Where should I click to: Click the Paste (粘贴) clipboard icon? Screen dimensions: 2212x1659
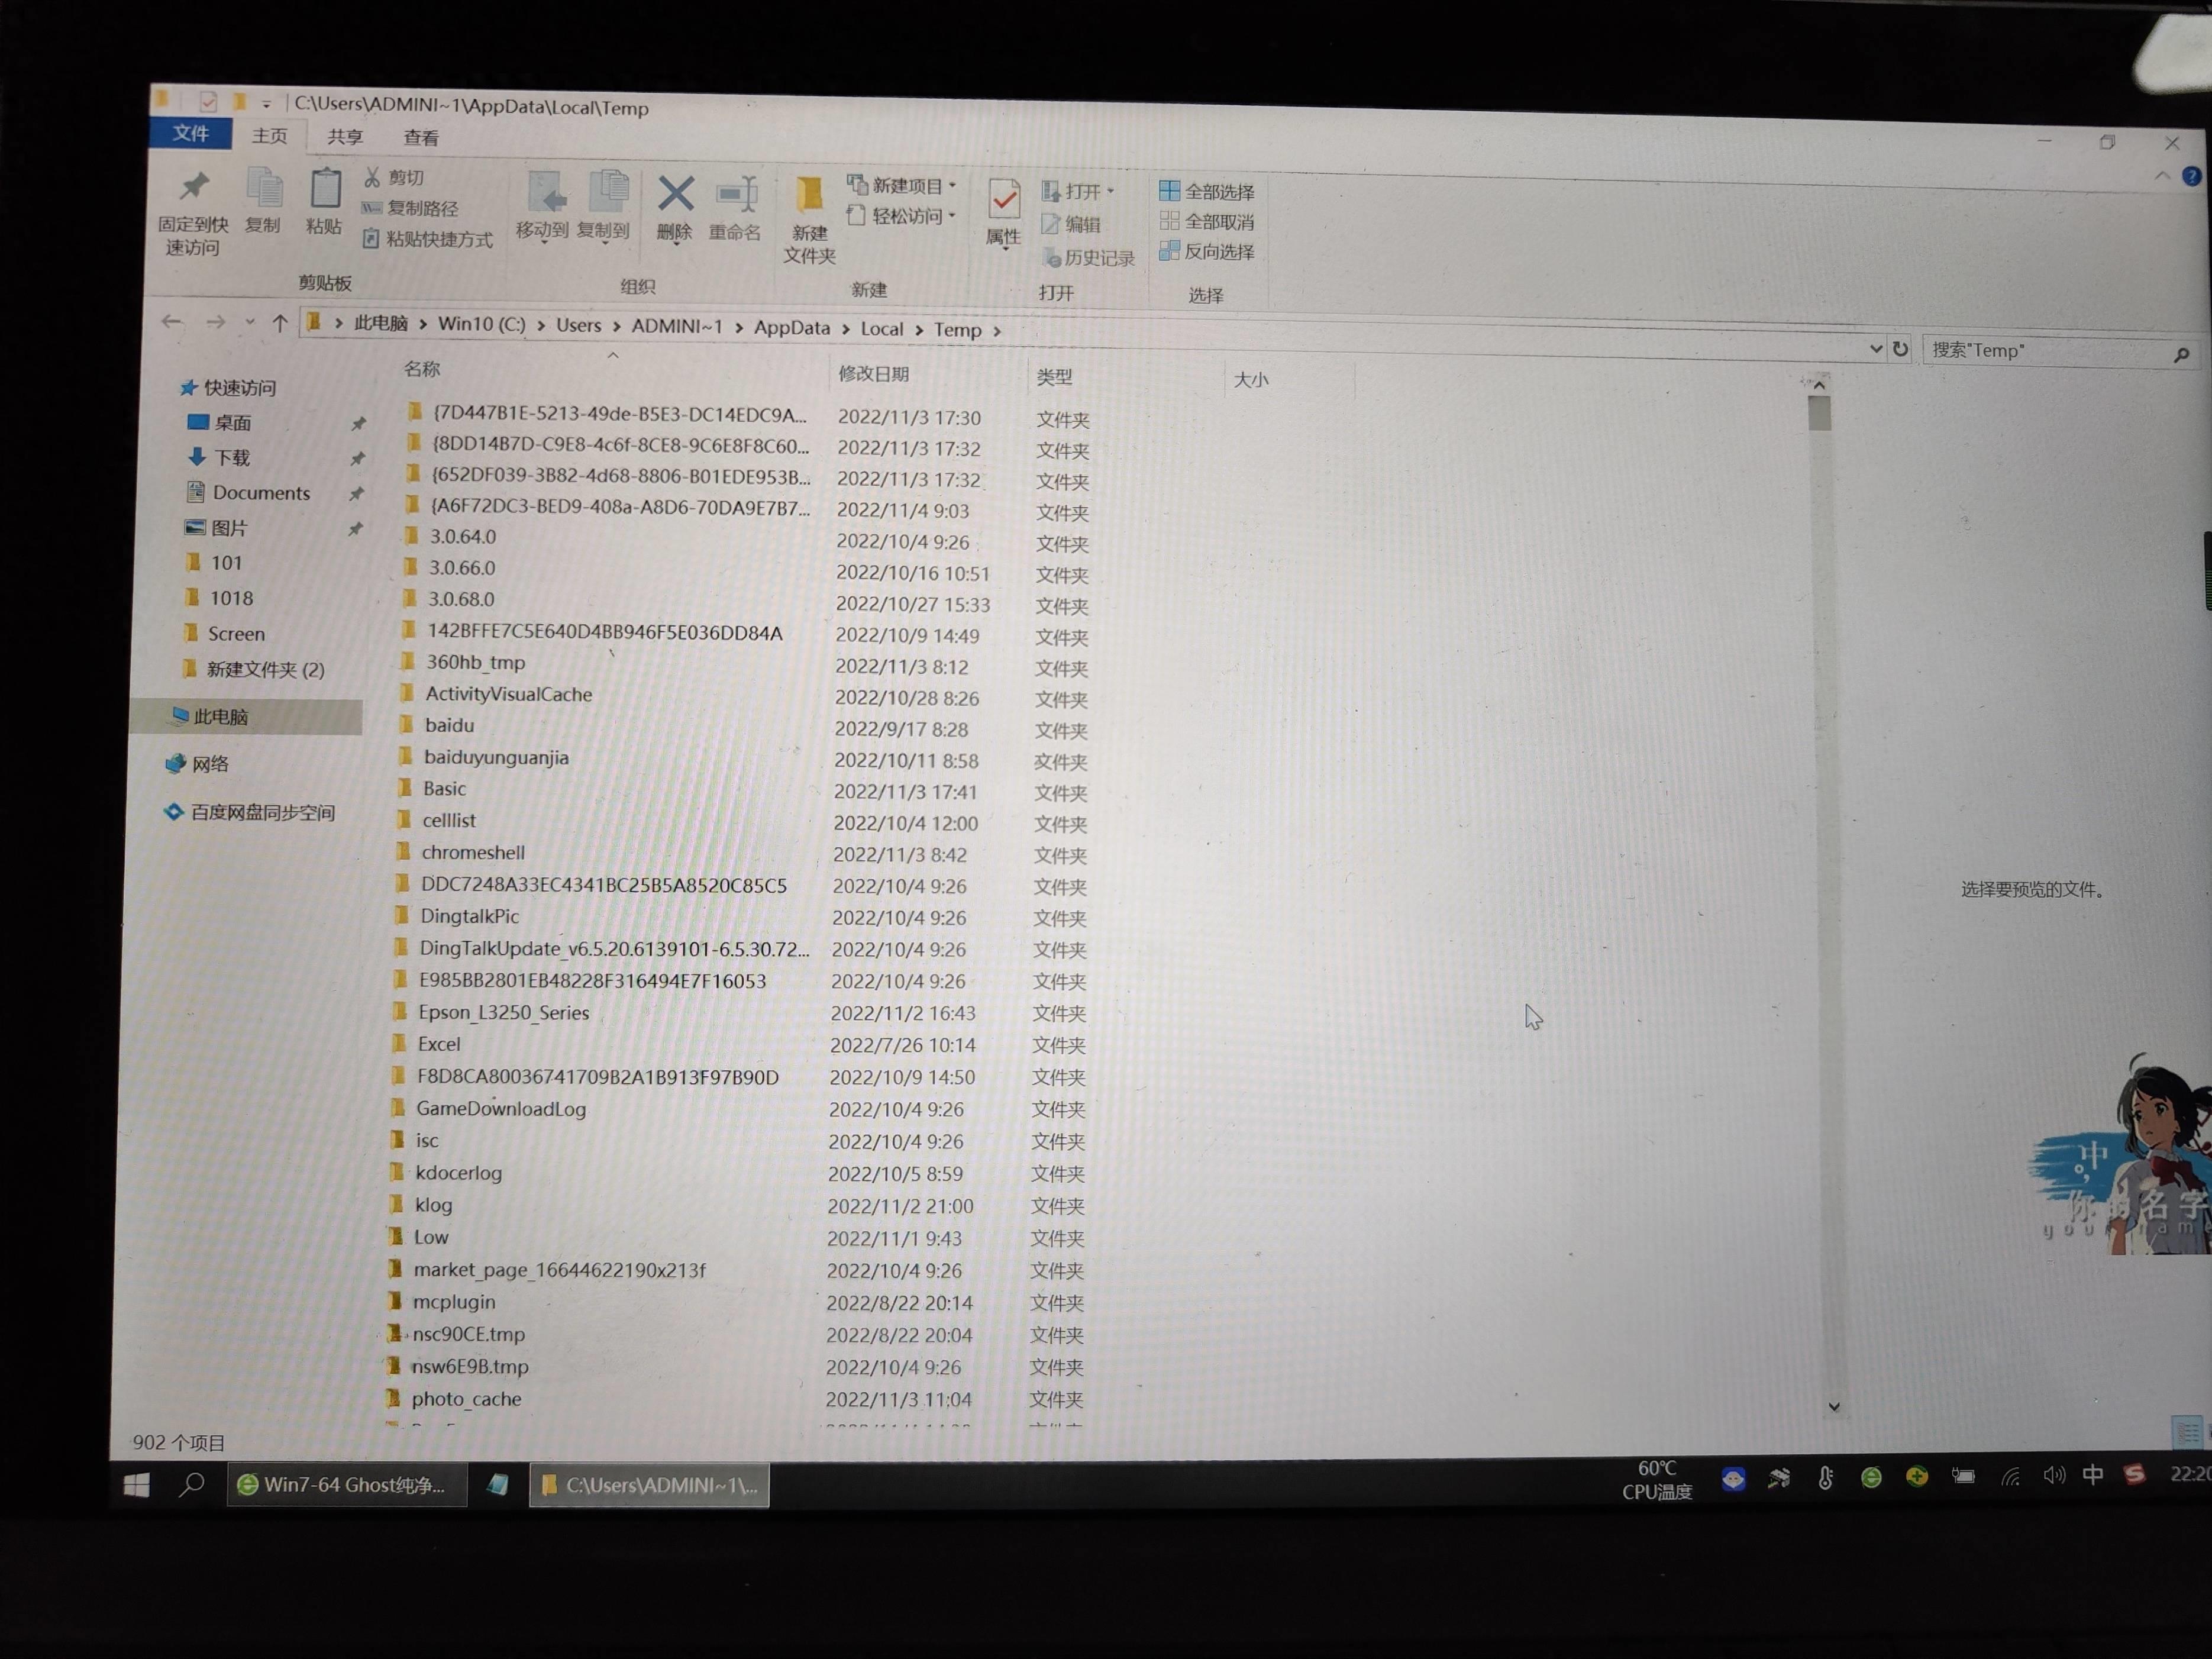[325, 189]
